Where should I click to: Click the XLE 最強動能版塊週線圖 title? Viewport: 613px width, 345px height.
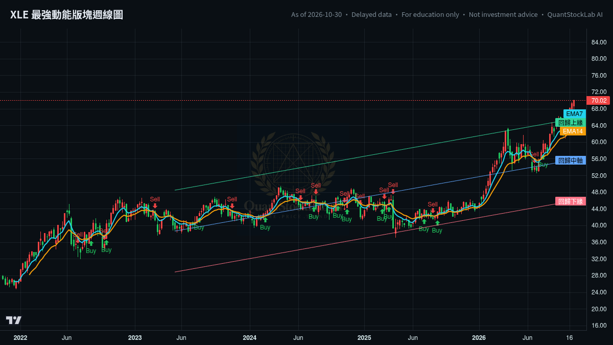[x=66, y=15]
